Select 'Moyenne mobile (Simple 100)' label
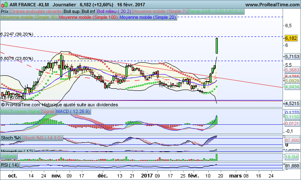 pos(88,17)
